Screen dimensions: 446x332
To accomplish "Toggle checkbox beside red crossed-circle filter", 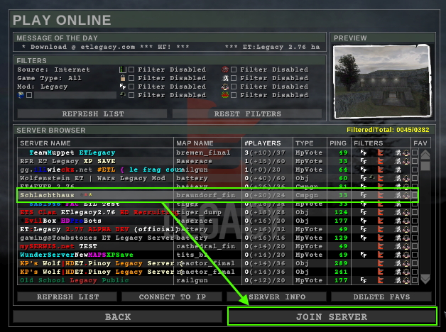I will (x=234, y=70).
